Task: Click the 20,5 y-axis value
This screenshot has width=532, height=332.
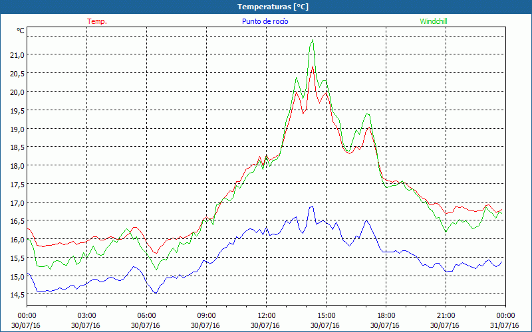Action: click(x=18, y=74)
